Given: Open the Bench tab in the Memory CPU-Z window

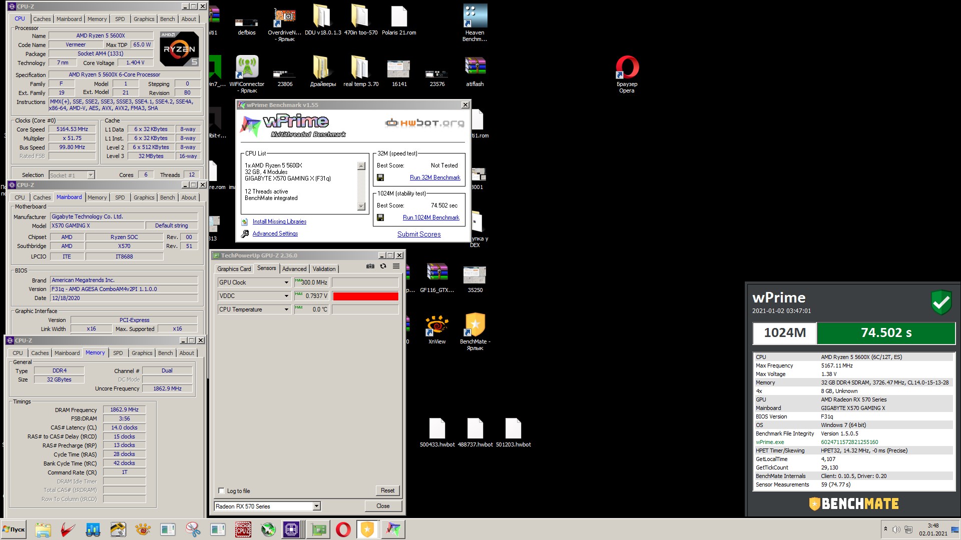Looking at the screenshot, I should tap(165, 353).
